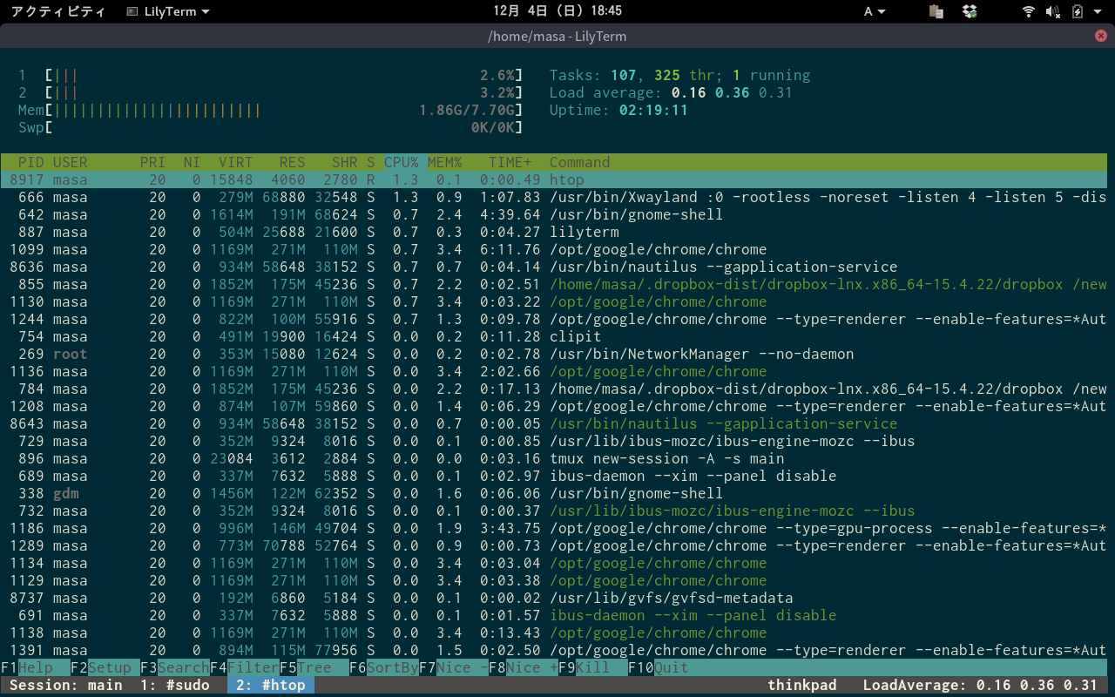Select ibus-daemon process row PID 689
This screenshot has width=1115, height=697.
(x=554, y=476)
